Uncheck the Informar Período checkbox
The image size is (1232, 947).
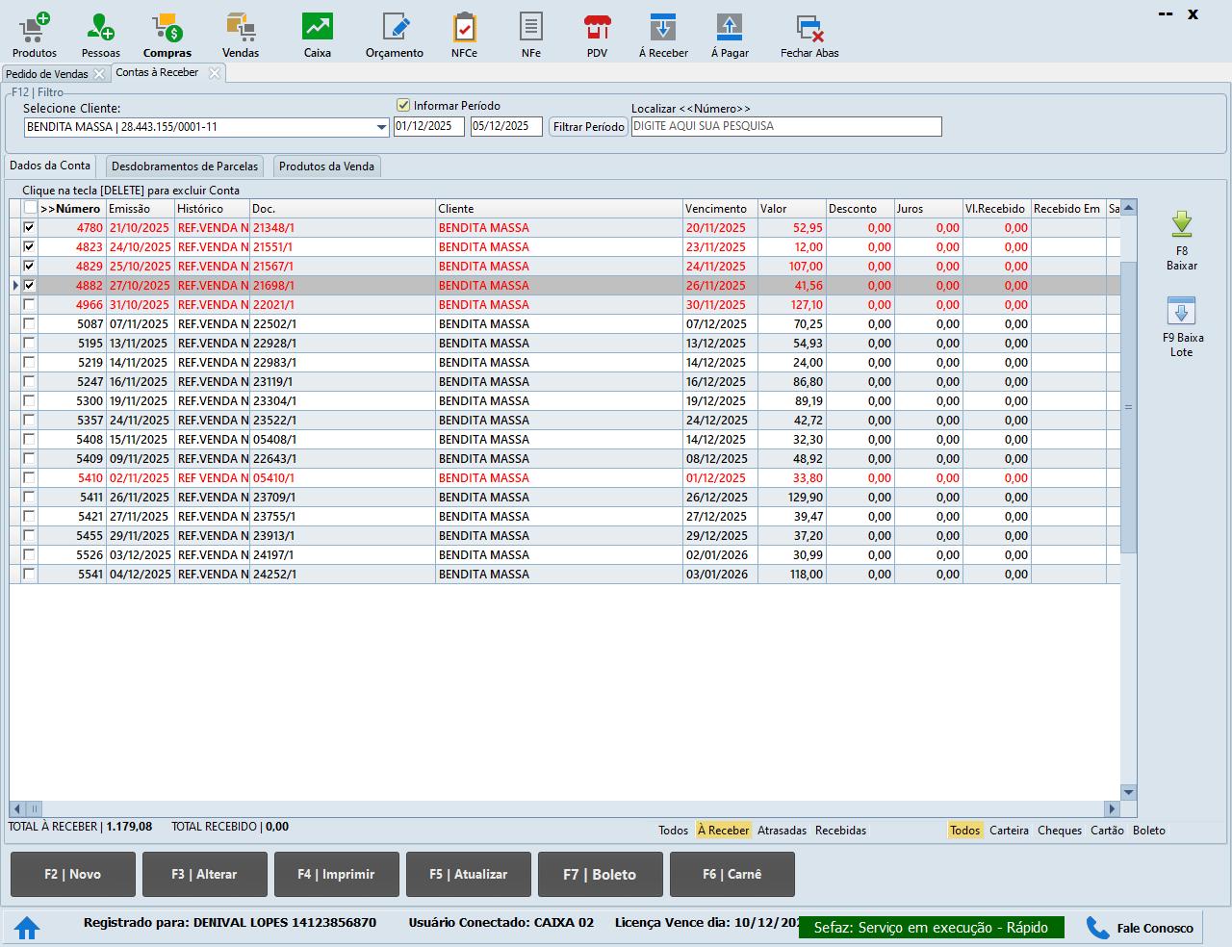404,106
